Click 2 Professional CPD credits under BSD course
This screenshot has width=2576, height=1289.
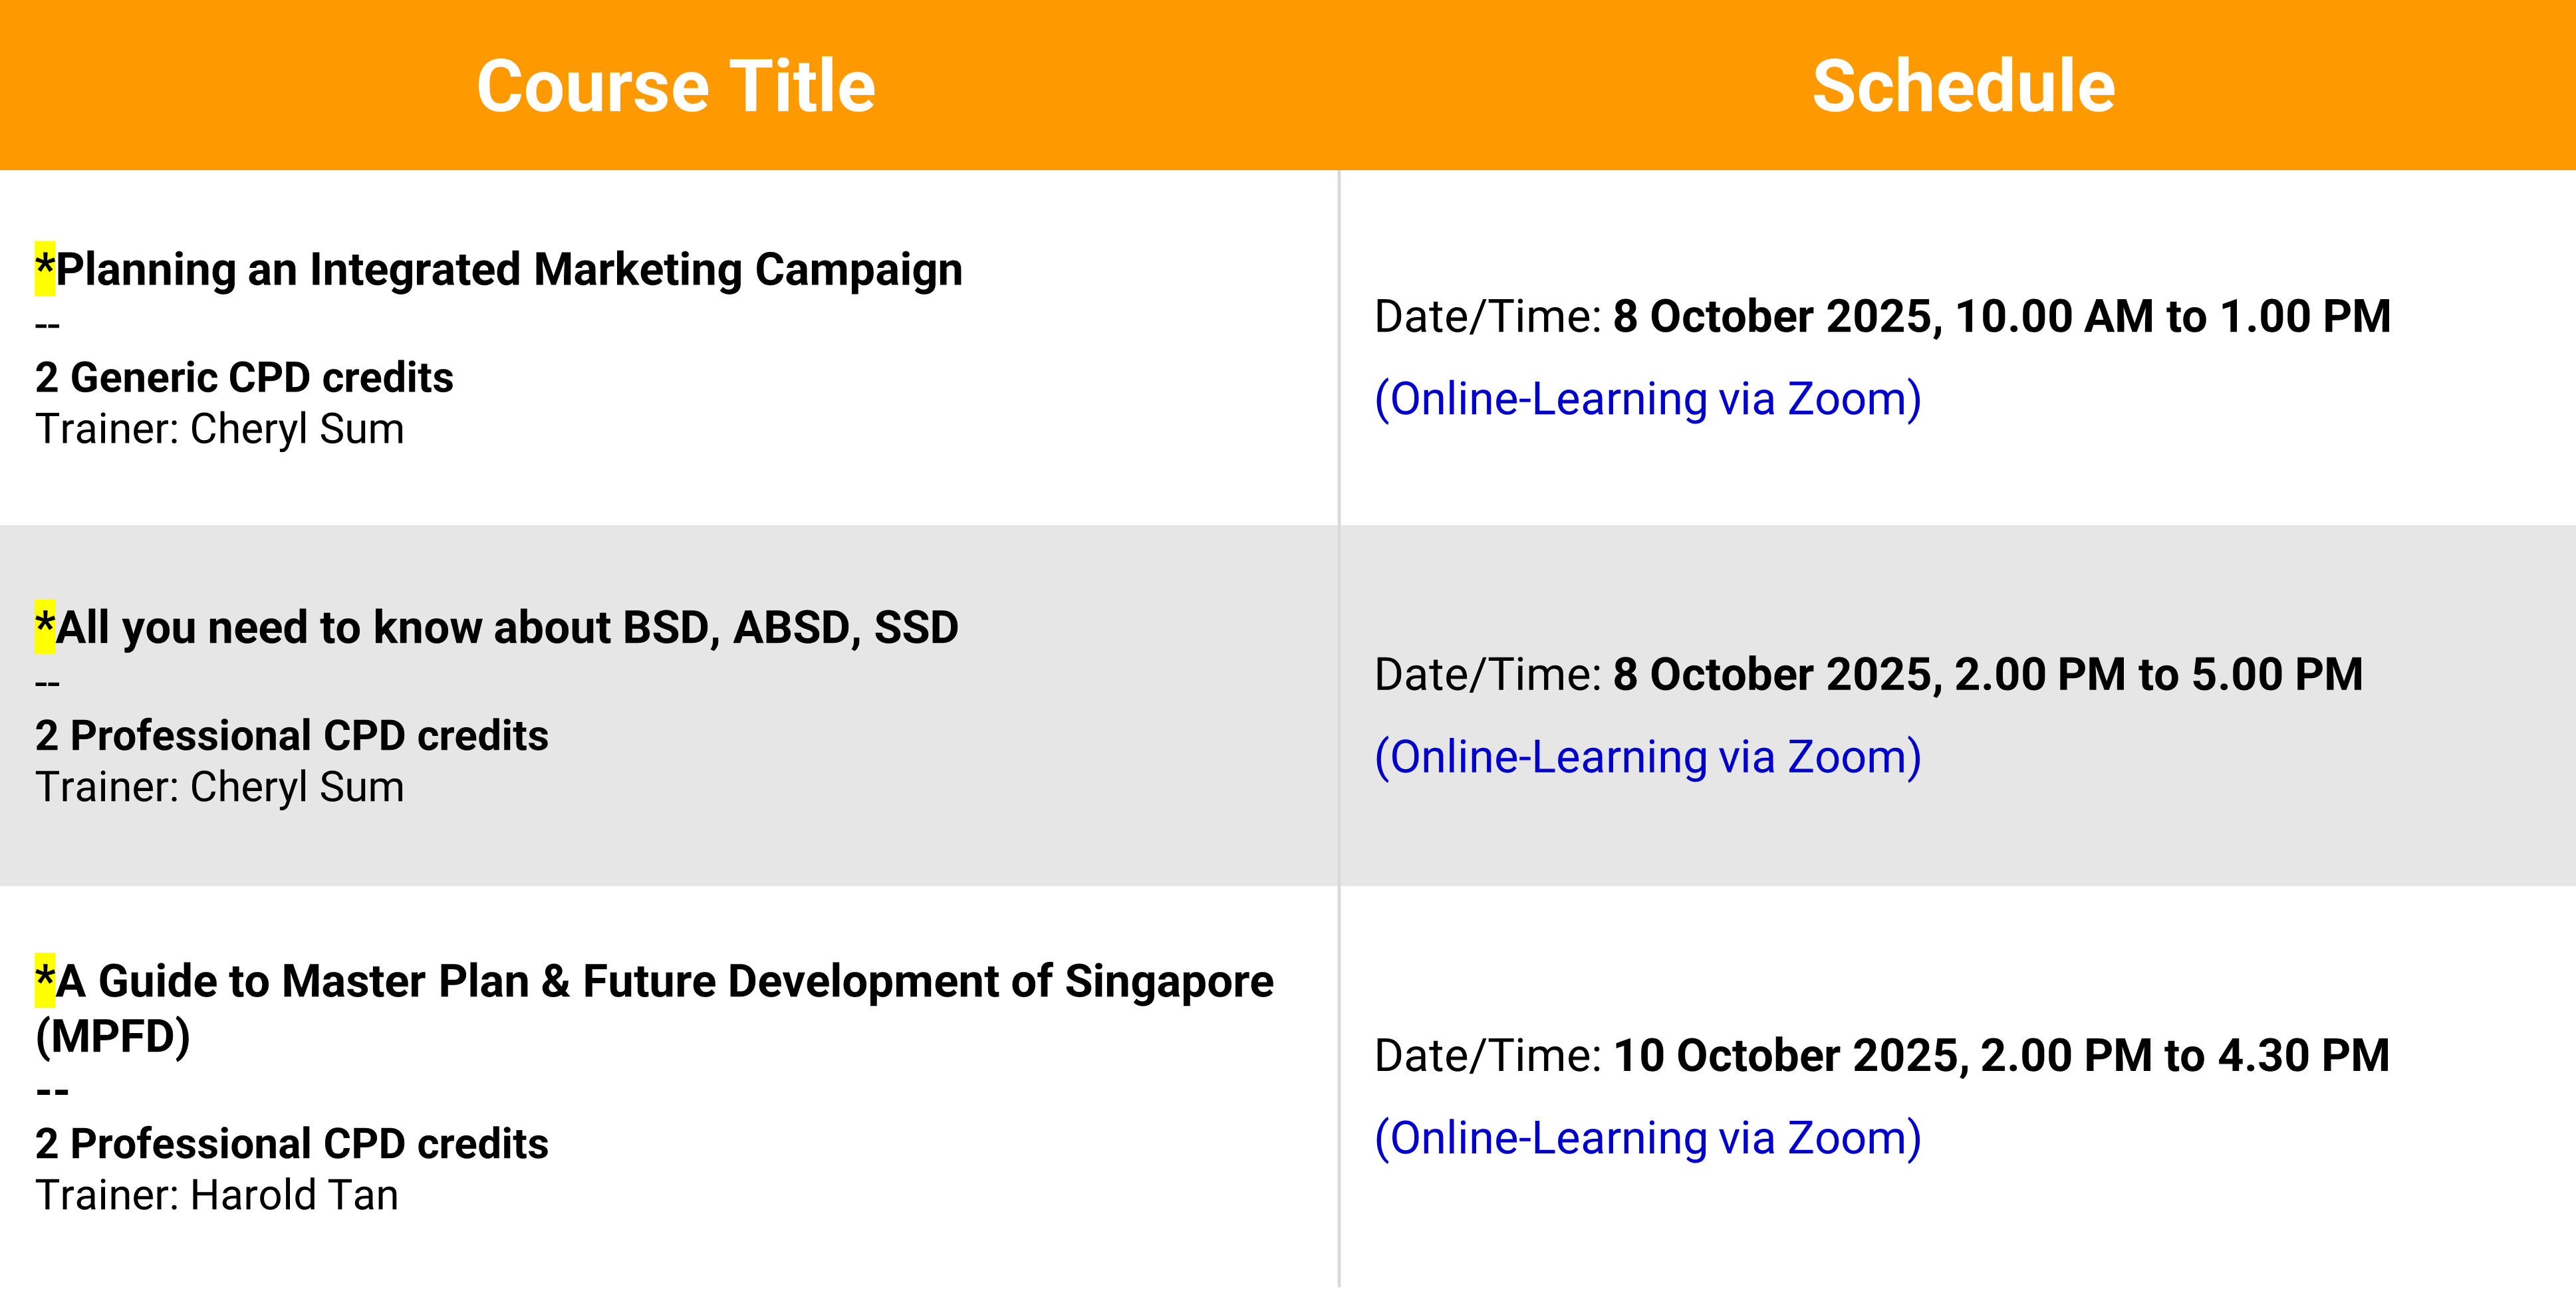coord(291,736)
